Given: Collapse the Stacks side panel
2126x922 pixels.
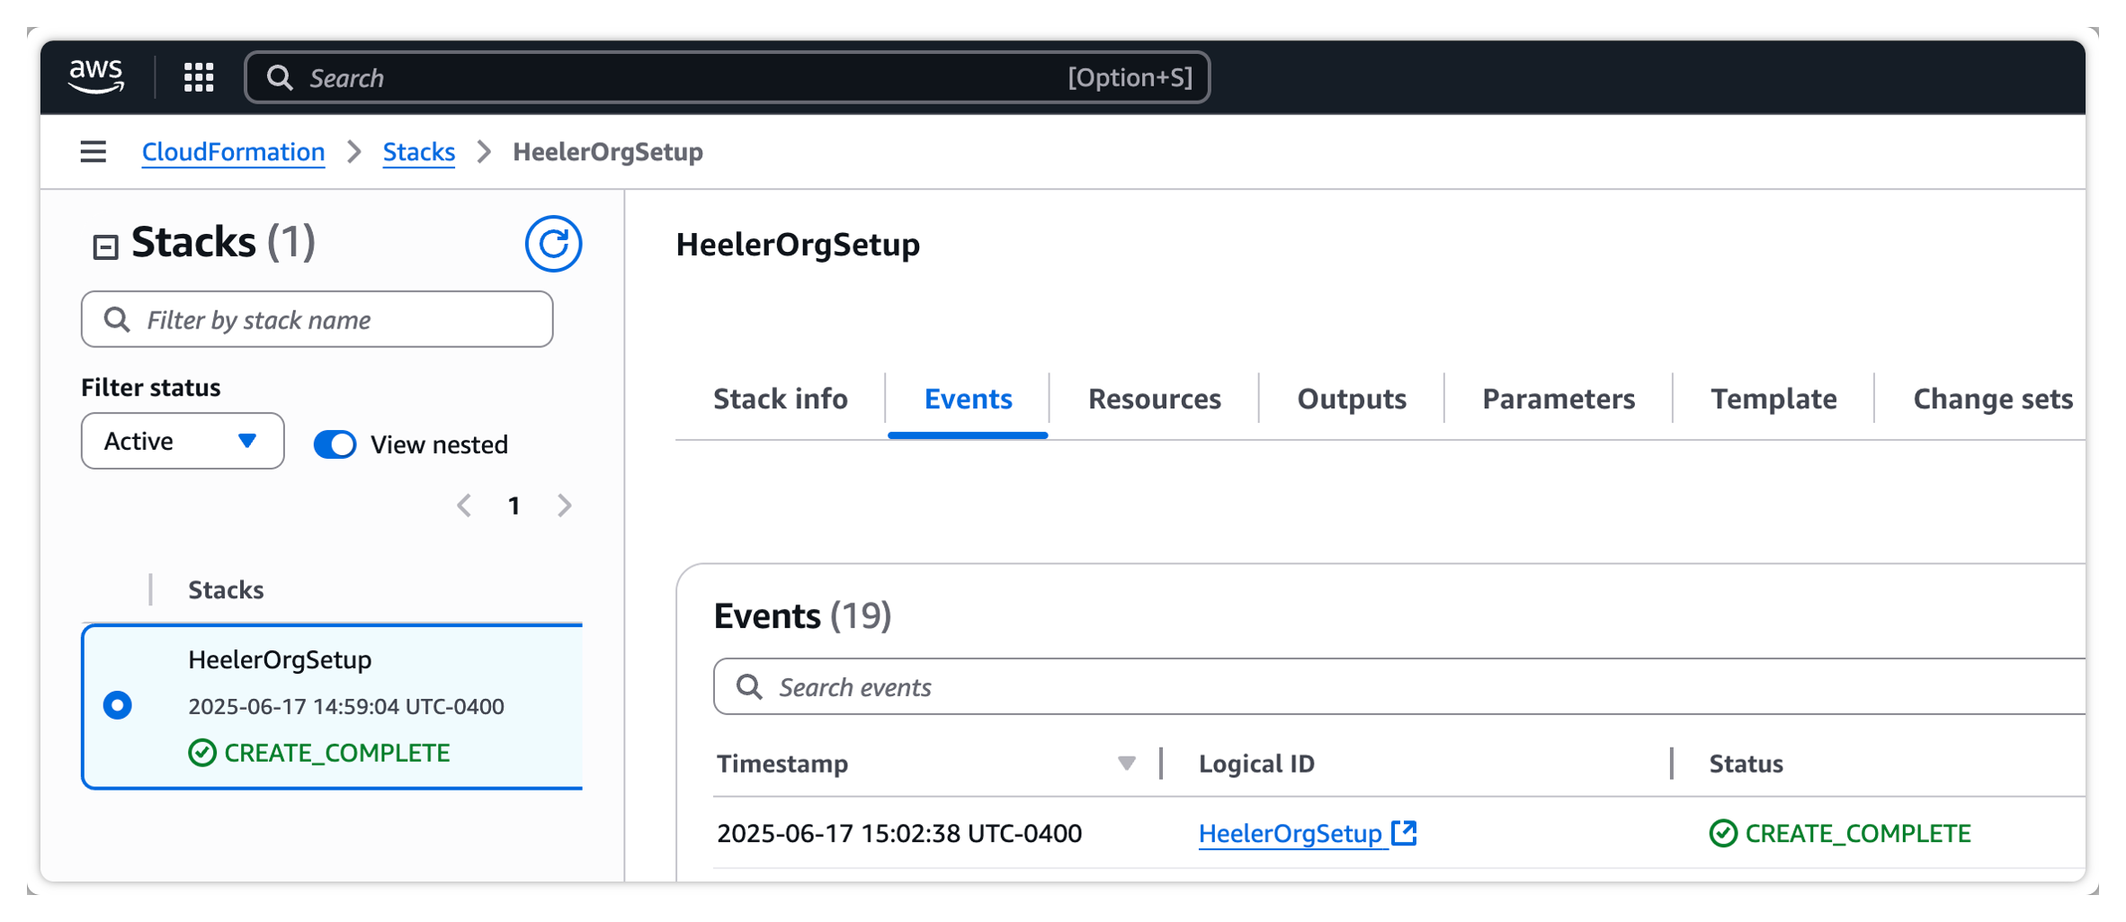Looking at the screenshot, I should click(x=105, y=246).
